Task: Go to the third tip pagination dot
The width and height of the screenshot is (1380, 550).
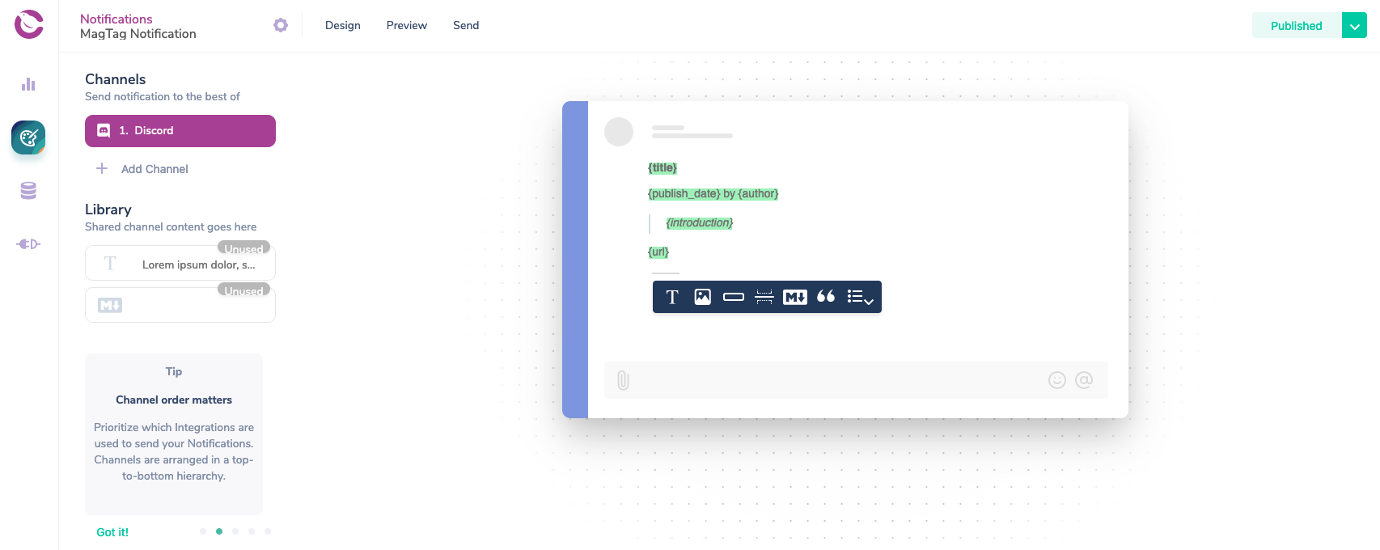Action: 235,531
